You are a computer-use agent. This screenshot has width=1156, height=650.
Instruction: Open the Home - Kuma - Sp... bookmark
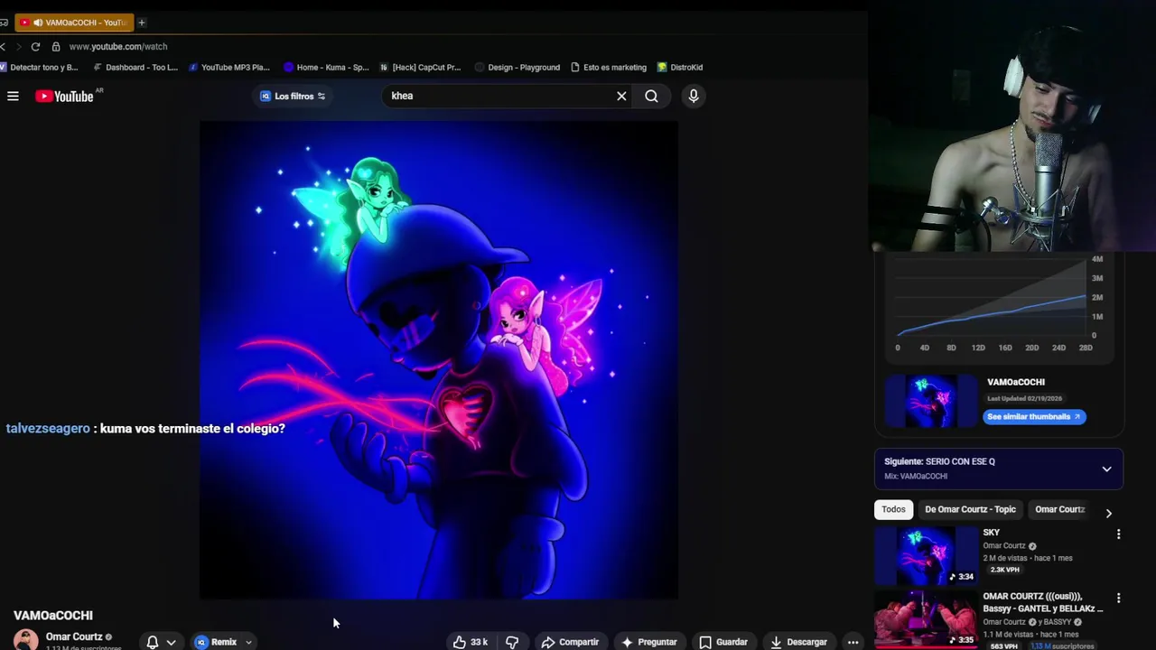tap(326, 68)
